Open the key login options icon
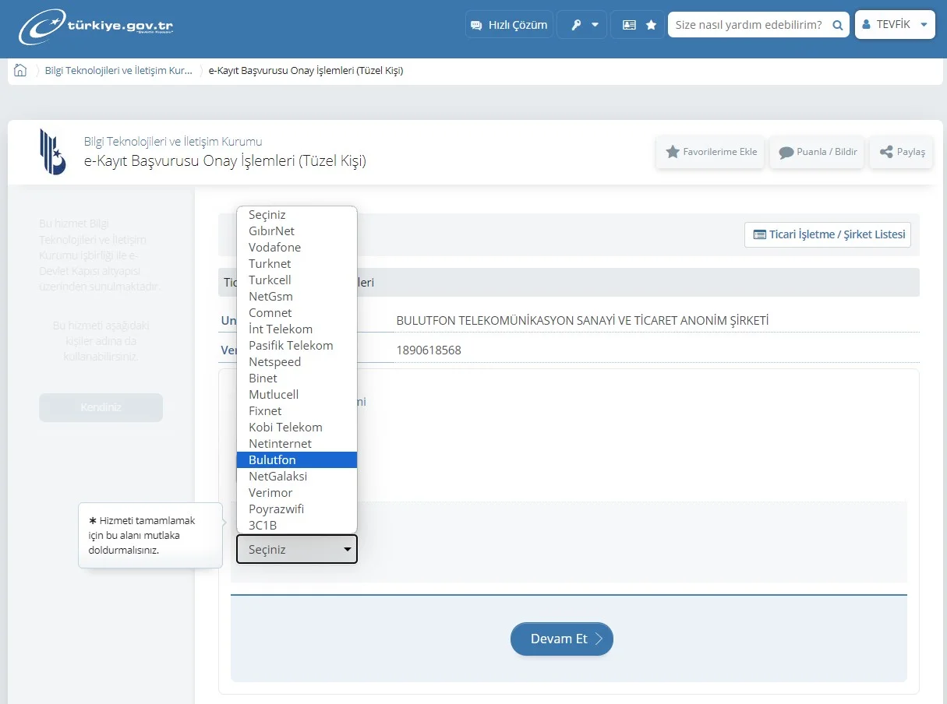947x704 pixels. [x=584, y=25]
